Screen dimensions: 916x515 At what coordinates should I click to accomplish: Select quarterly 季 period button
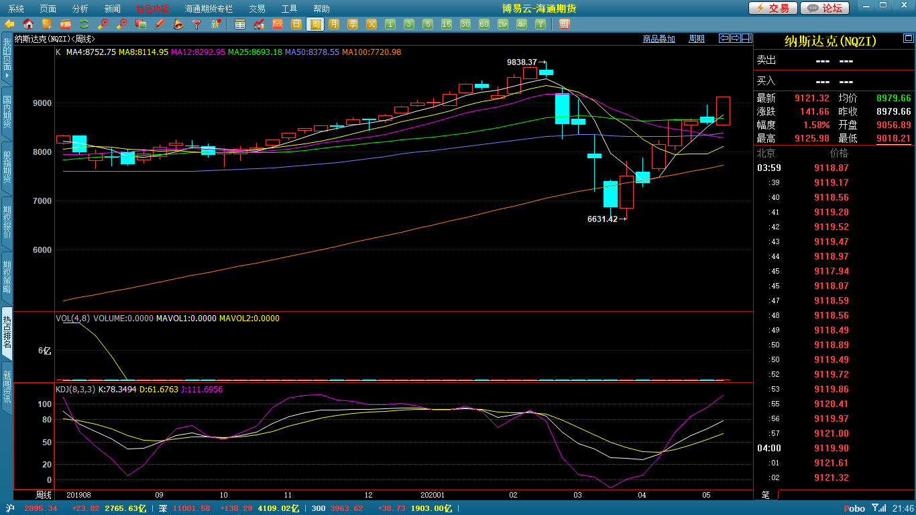[x=353, y=24]
